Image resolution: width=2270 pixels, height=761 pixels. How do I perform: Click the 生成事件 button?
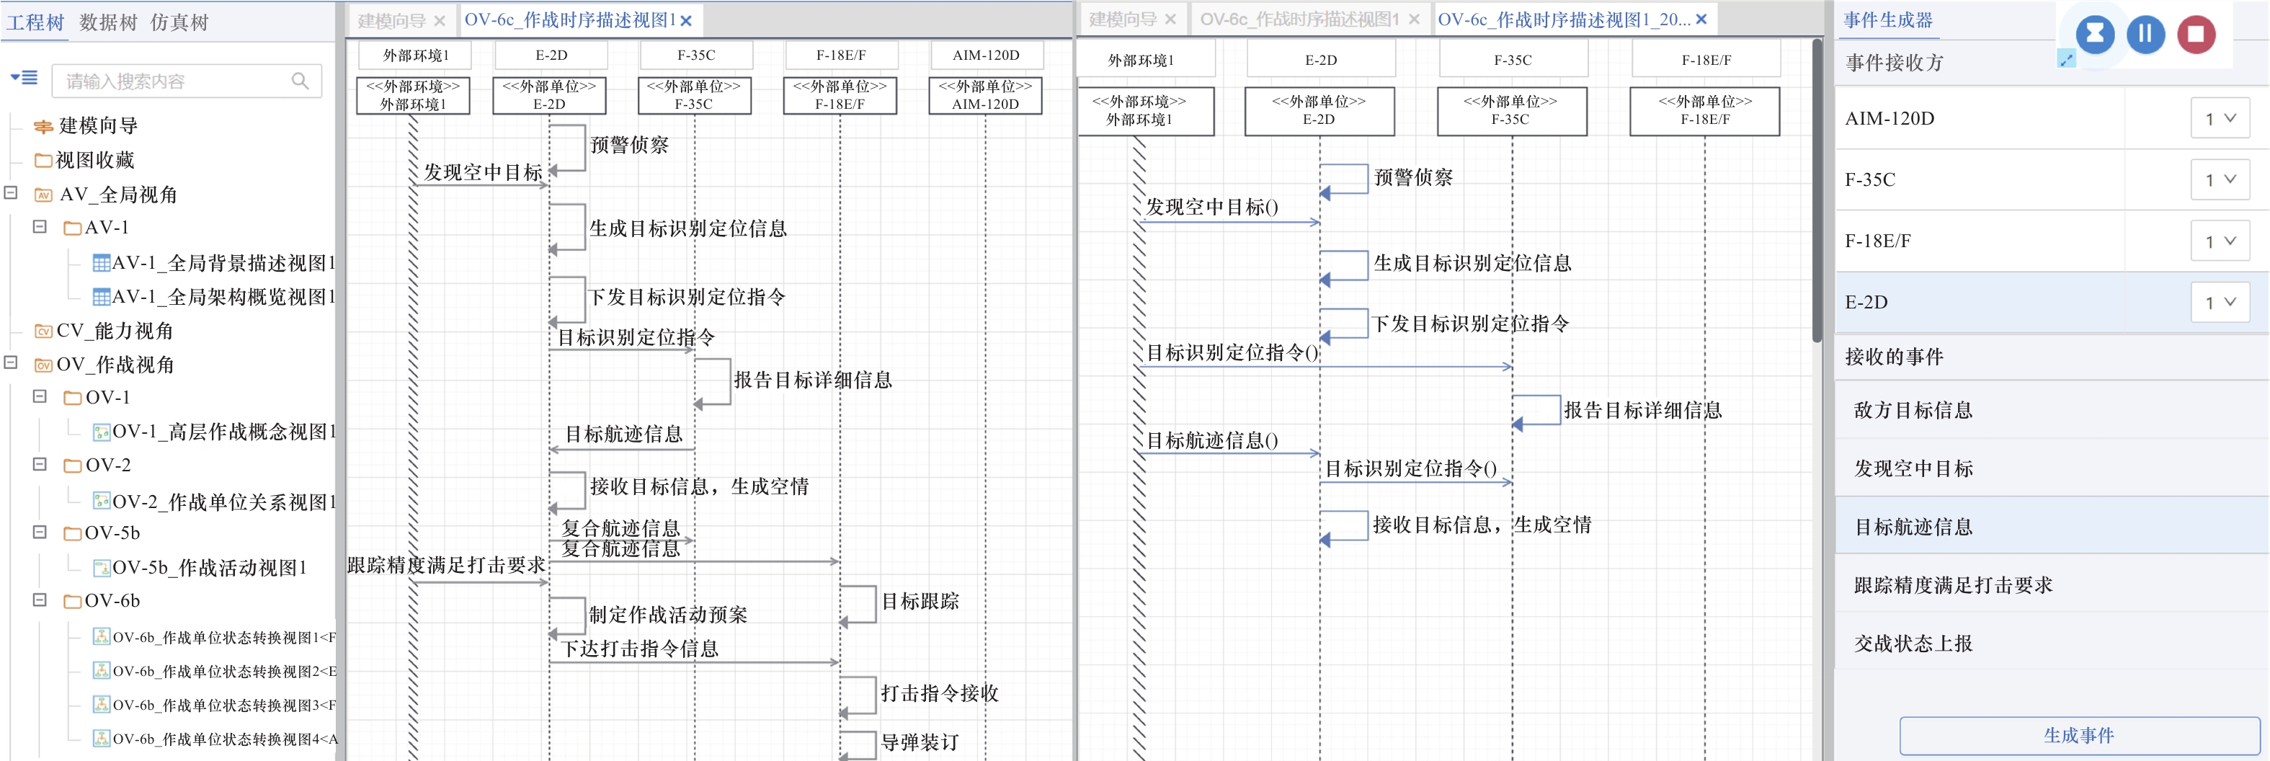[2078, 734]
